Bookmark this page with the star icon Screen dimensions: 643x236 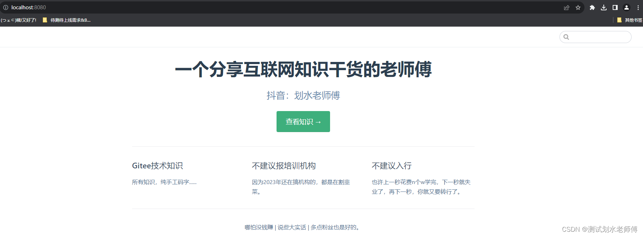[x=578, y=7]
